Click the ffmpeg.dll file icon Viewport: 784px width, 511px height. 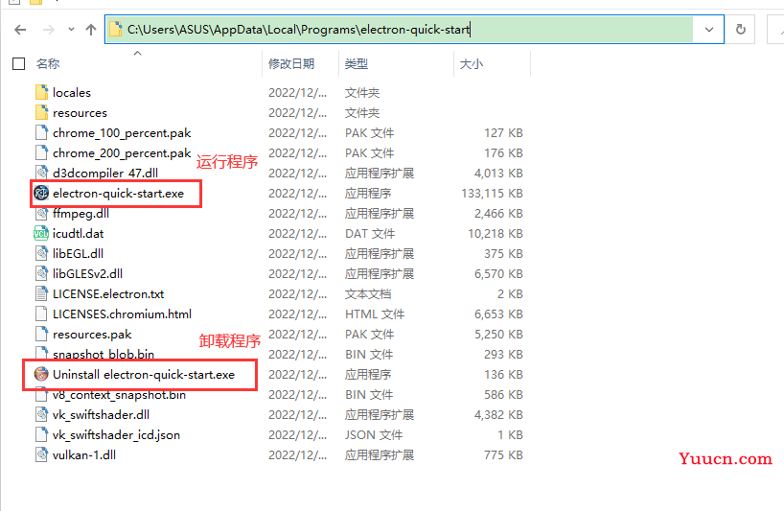42,214
